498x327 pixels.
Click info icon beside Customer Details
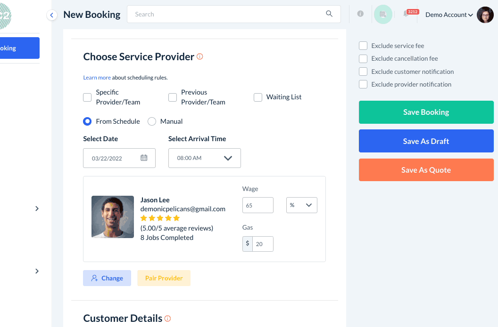point(167,319)
